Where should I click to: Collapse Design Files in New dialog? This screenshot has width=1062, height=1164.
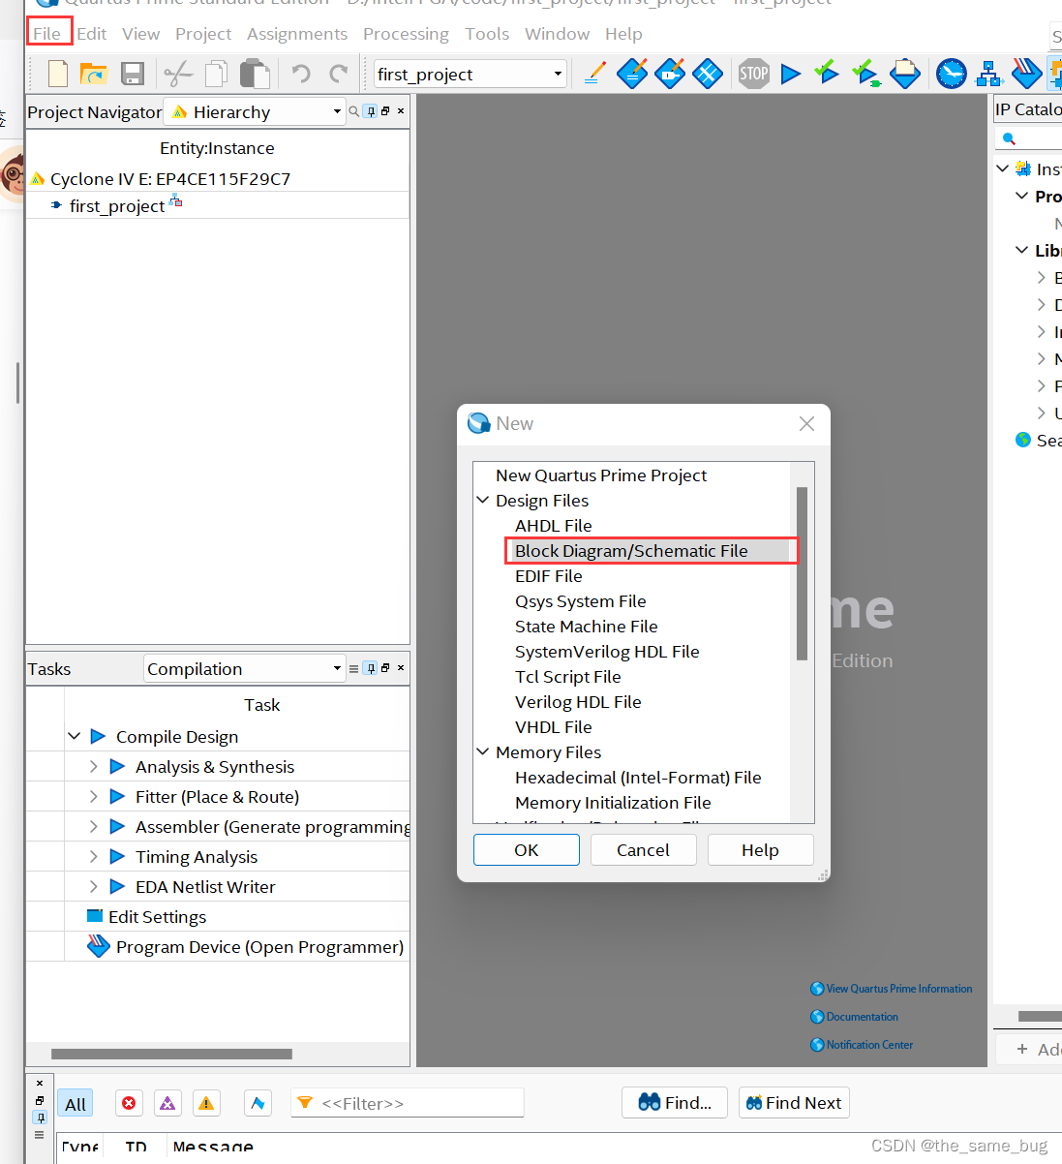tap(483, 500)
